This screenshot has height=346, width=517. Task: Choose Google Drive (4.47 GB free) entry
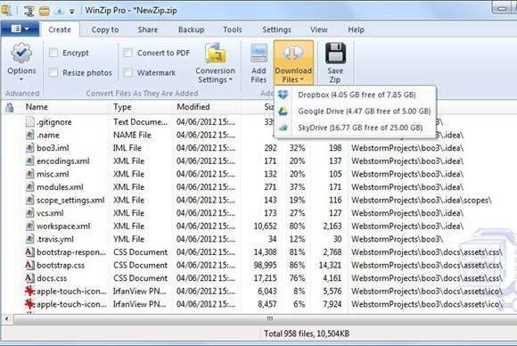tap(355, 111)
